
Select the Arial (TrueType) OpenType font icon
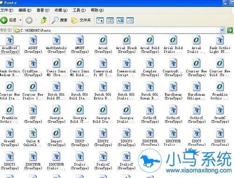point(103,40)
